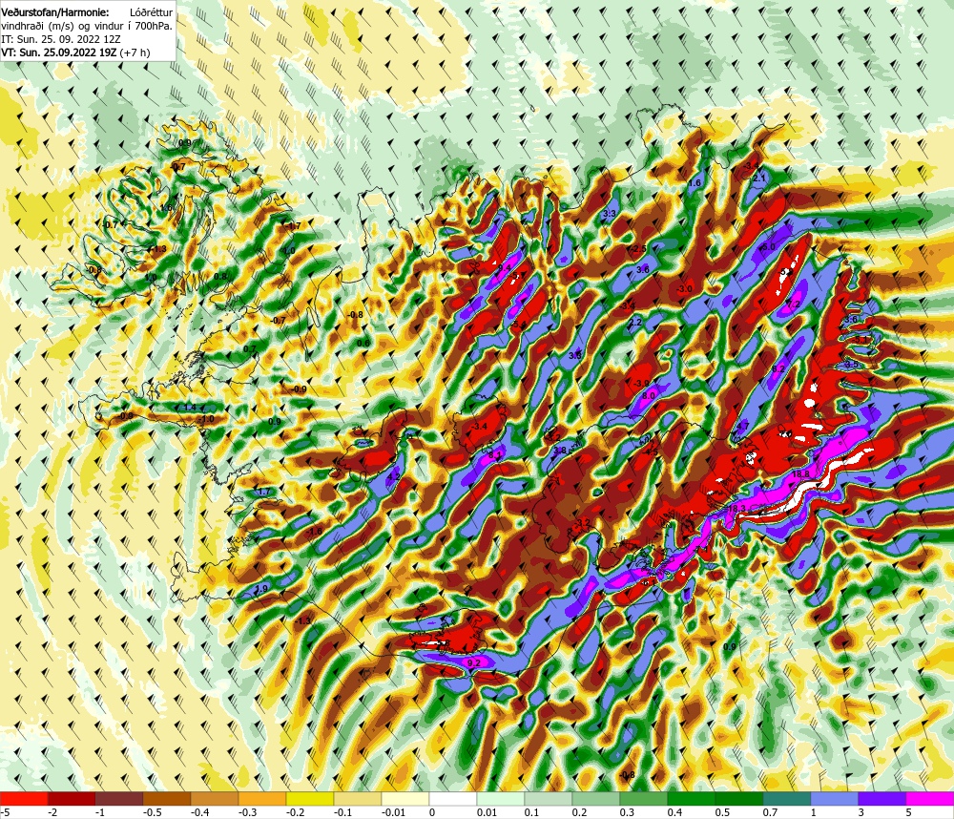Click the orange swatch between -0.3 and -0.2
954x819 pixels.
262,798
